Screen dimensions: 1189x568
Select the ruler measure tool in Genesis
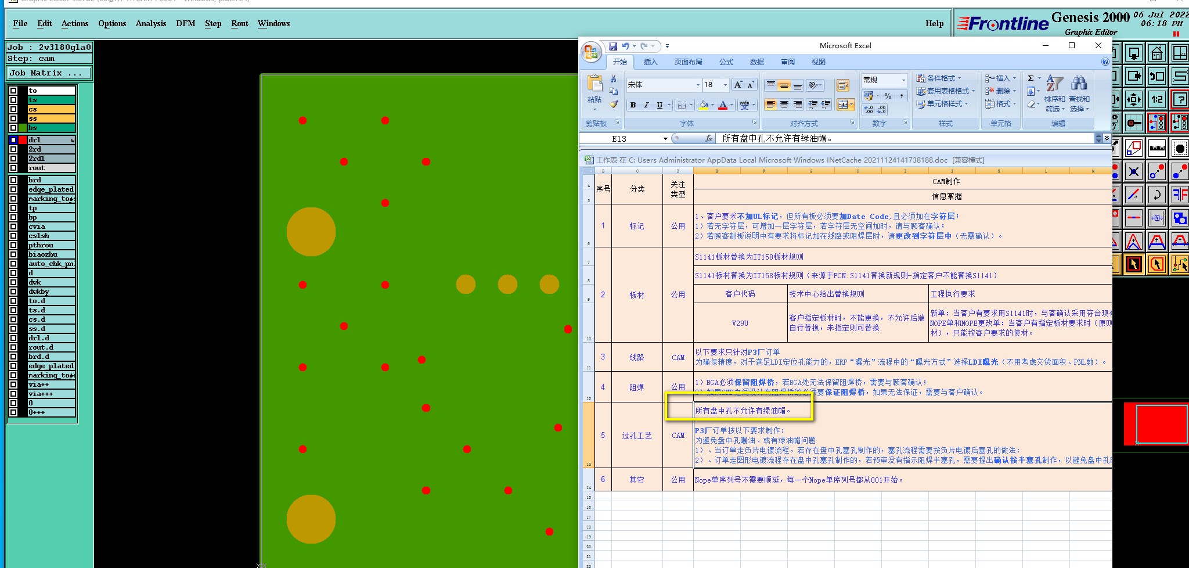pos(1156,149)
